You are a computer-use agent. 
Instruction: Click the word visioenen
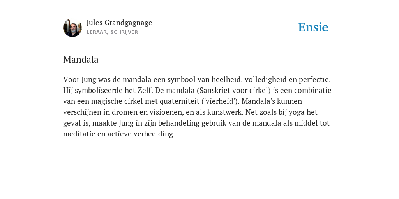click(x=165, y=112)
